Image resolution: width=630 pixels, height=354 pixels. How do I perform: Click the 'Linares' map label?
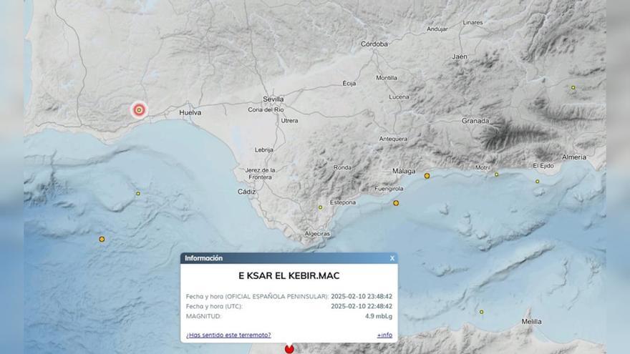[473, 22]
